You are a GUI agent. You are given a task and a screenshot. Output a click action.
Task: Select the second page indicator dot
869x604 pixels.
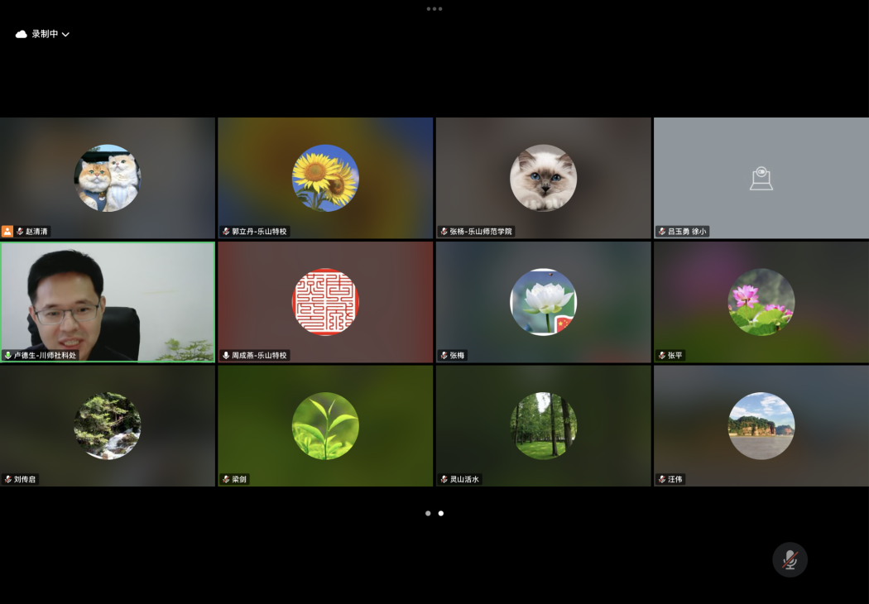pyautogui.click(x=440, y=513)
